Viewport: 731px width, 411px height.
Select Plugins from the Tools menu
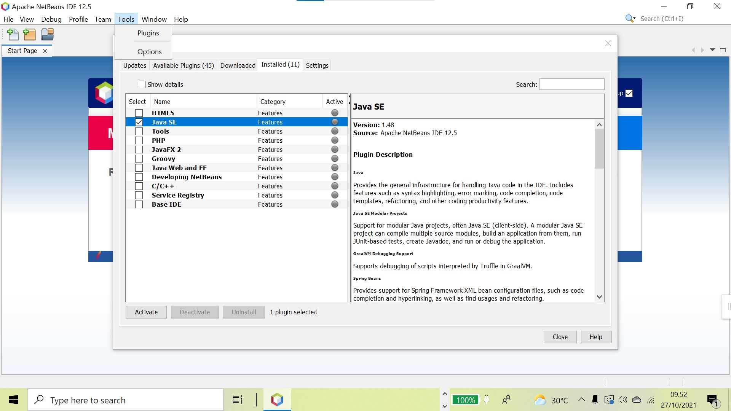(148, 33)
